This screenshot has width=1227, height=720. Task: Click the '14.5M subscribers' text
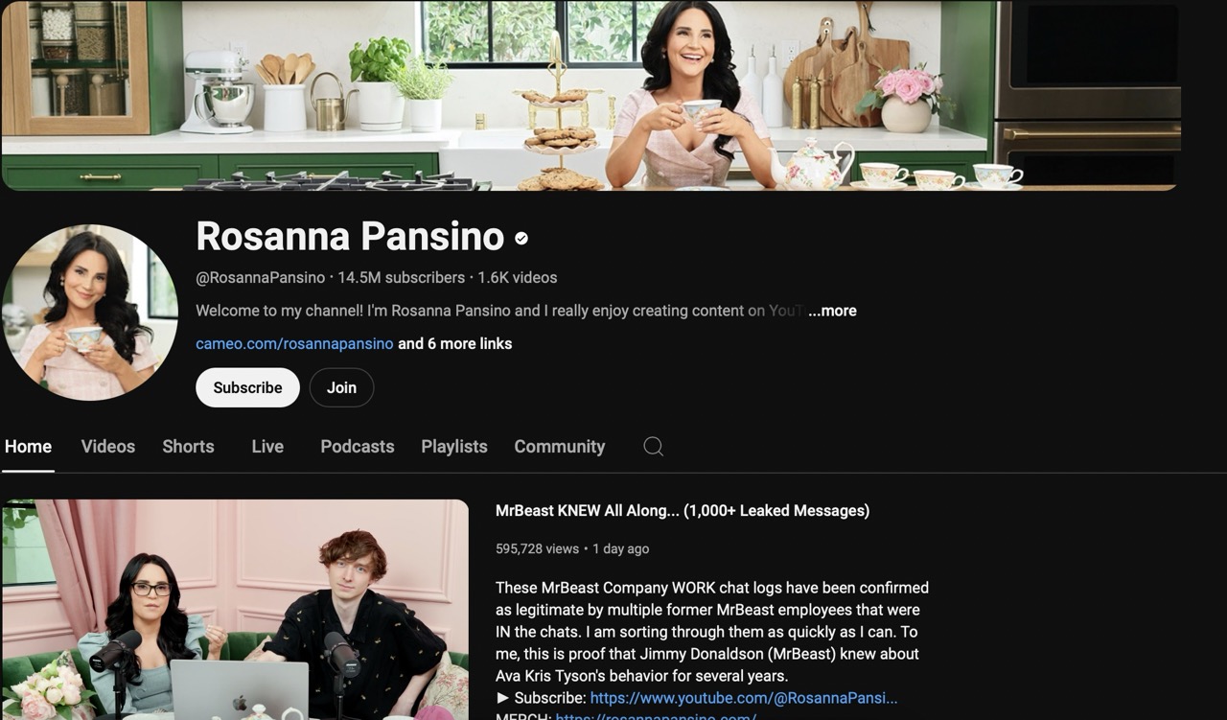[401, 277]
